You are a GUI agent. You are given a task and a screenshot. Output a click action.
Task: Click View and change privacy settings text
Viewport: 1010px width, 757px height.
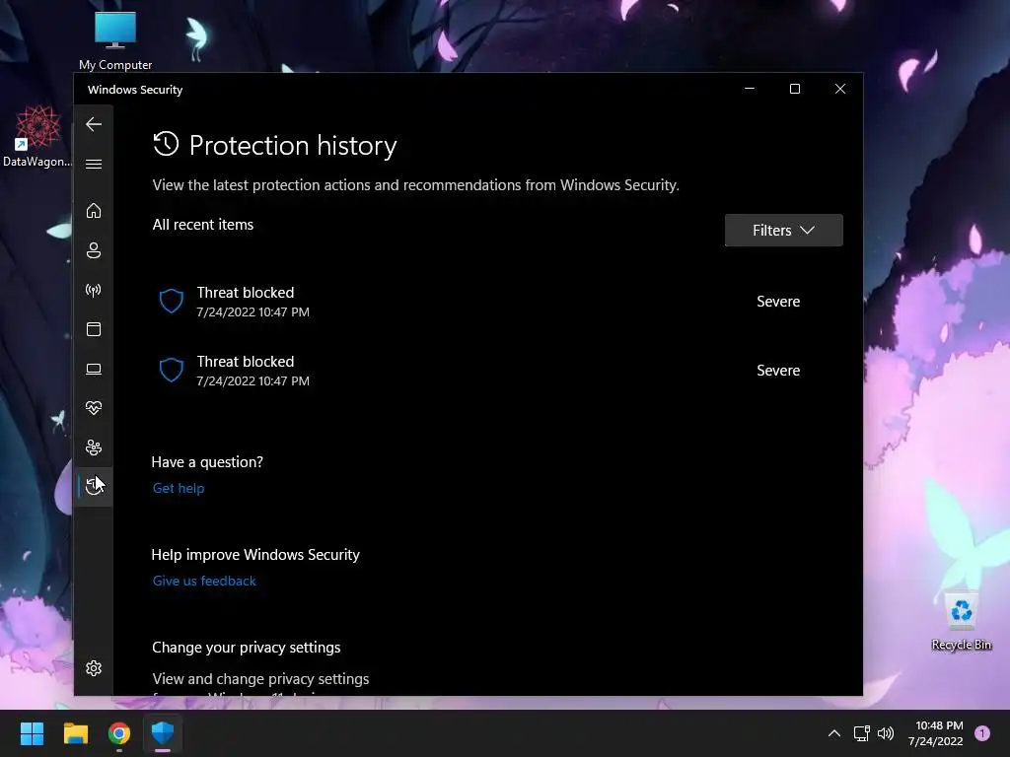260,678
